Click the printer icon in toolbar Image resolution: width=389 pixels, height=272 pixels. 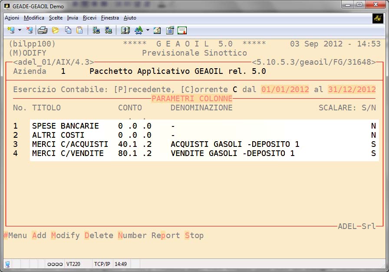(43, 30)
